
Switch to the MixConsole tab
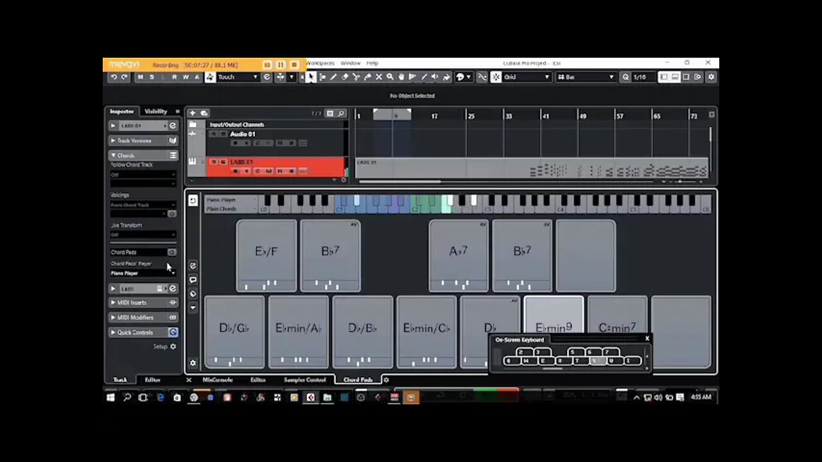218,380
